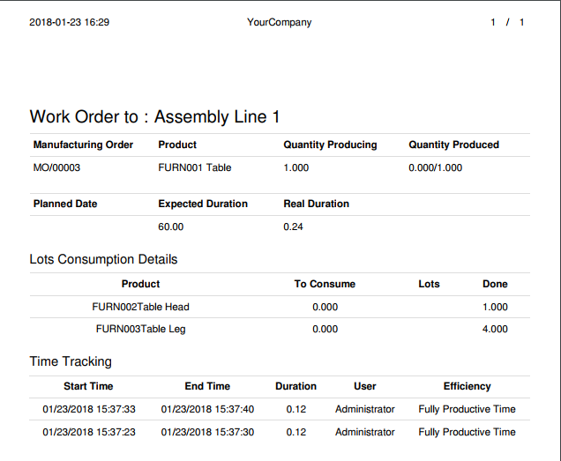Click the YourCompany header text
This screenshot has width=561, height=461.
tap(279, 22)
